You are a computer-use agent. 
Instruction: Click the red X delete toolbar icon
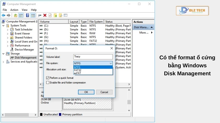click(45, 15)
